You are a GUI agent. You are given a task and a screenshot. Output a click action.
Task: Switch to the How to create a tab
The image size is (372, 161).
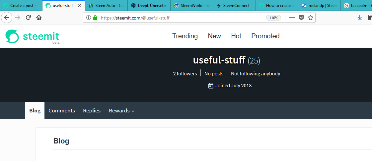point(277,5)
